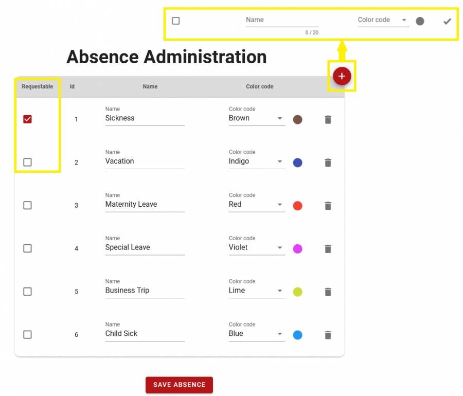Delete the Business Trip row
The height and width of the screenshot is (396, 463).
pos(328,292)
